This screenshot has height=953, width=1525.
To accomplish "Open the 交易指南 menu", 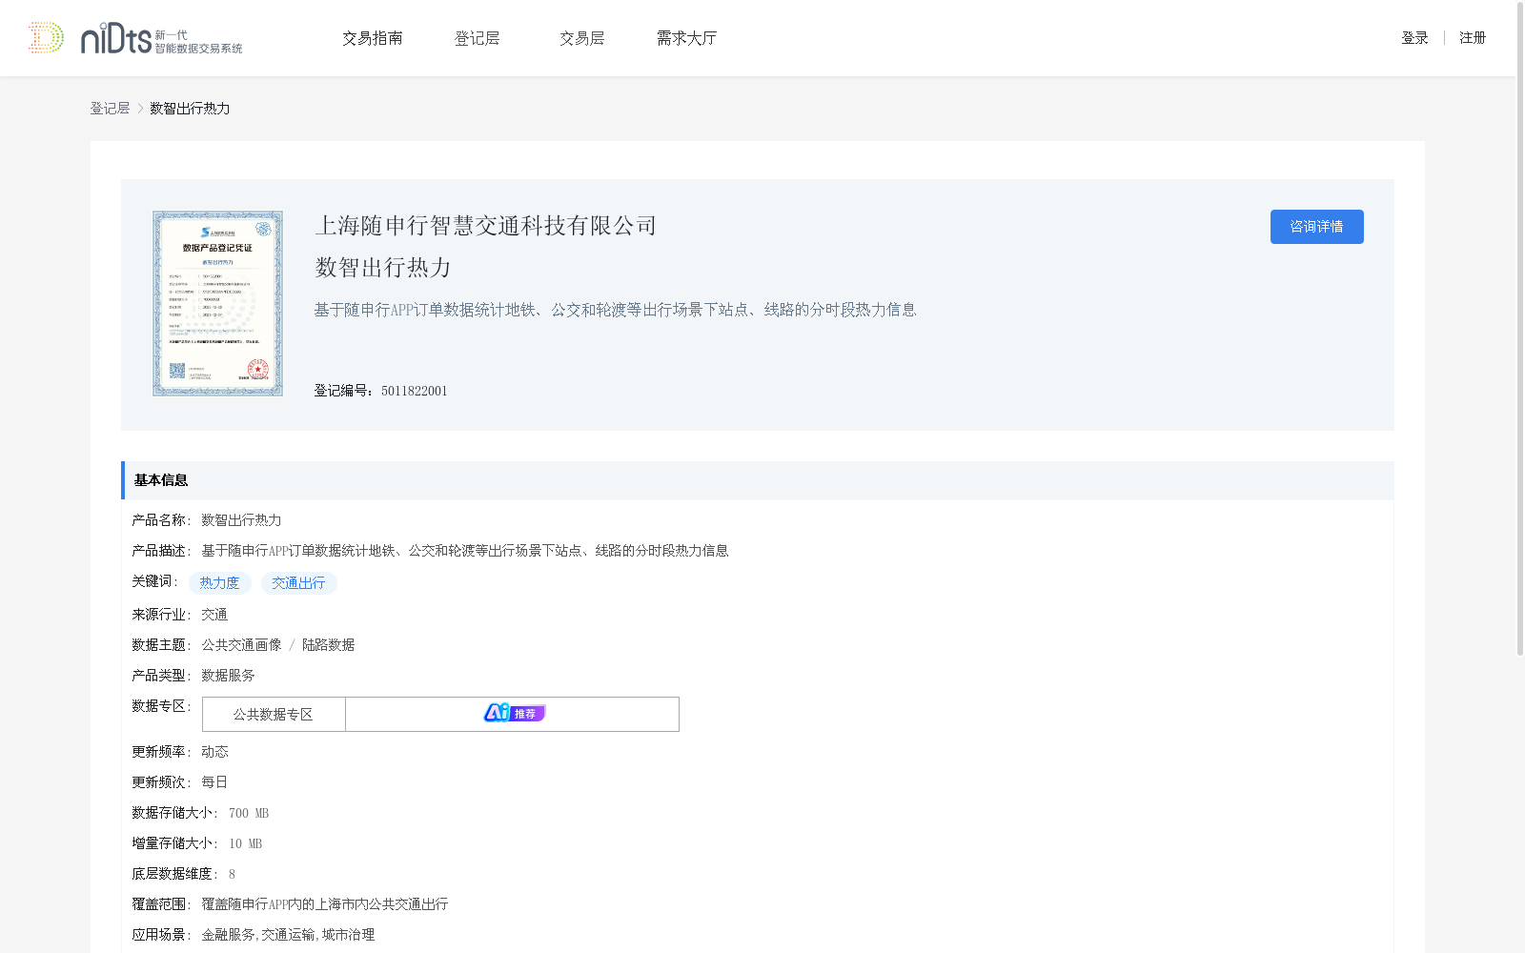I will coord(373,38).
